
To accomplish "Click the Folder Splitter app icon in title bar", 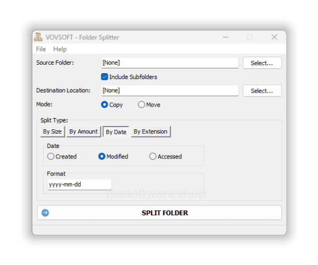I will 38,37.
